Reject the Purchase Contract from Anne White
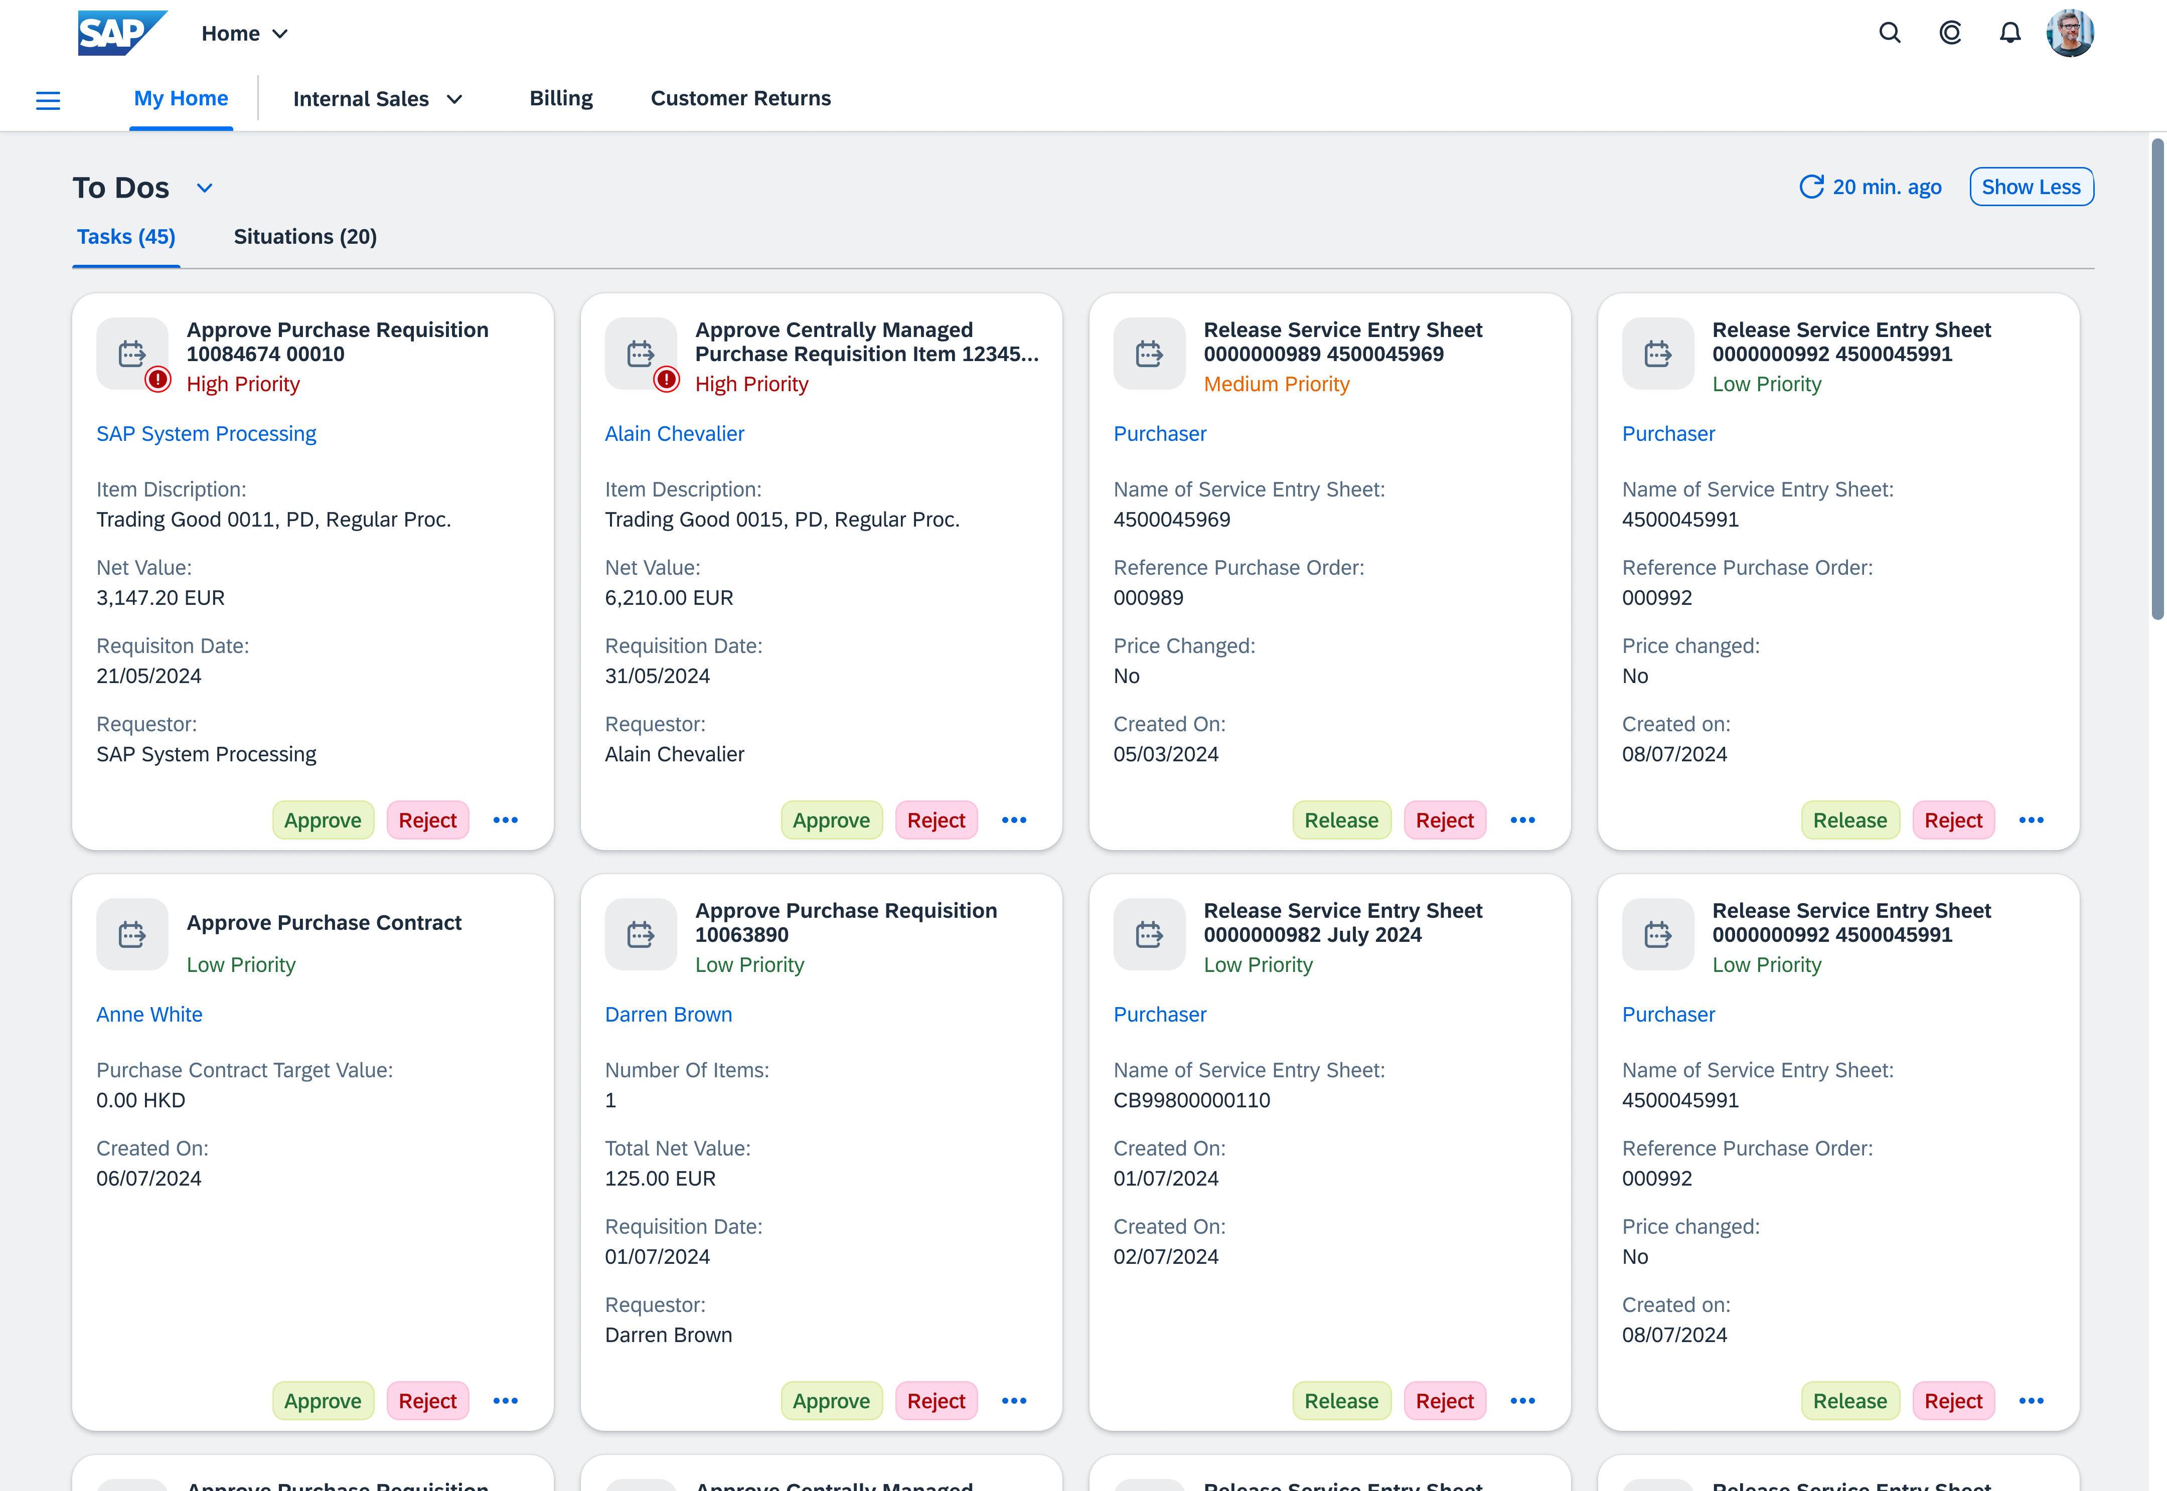Screen dimensions: 2167x1491 (x=427, y=1401)
